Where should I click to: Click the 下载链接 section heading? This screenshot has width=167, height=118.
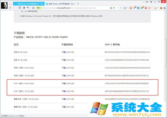click(x=19, y=33)
